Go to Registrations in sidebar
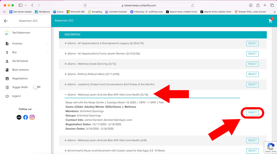 pos(20,78)
